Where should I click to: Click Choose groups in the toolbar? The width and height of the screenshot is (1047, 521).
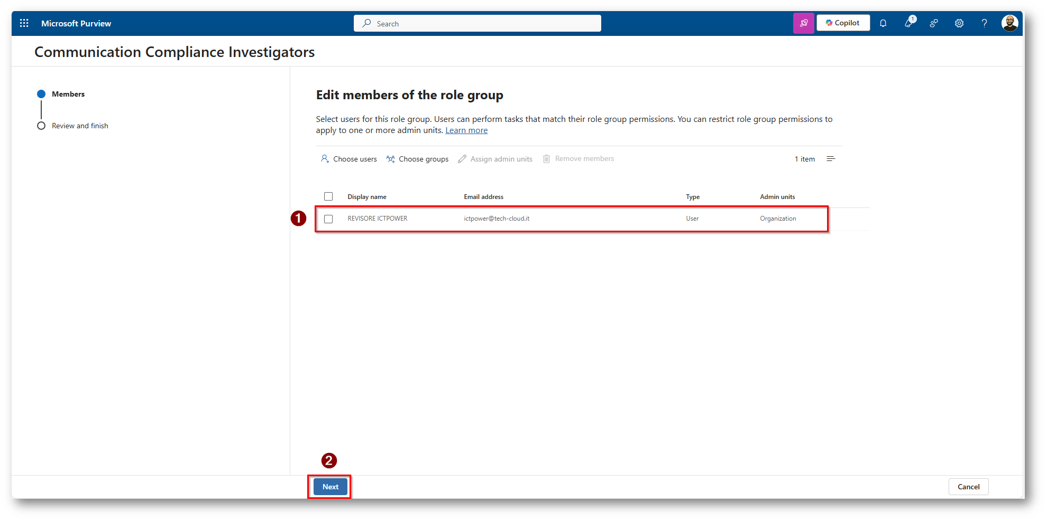418,159
